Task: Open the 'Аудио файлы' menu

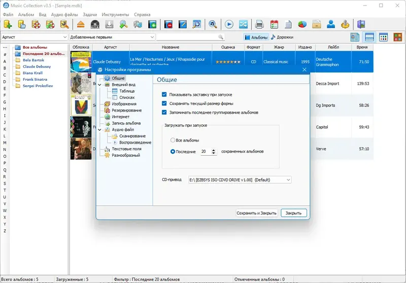Action: click(64, 15)
